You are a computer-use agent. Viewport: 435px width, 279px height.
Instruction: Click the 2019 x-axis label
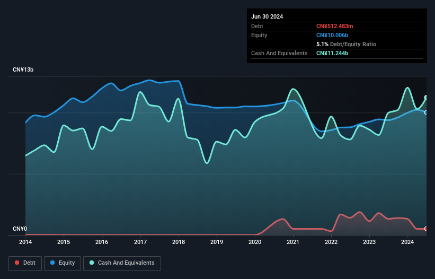(x=217, y=242)
